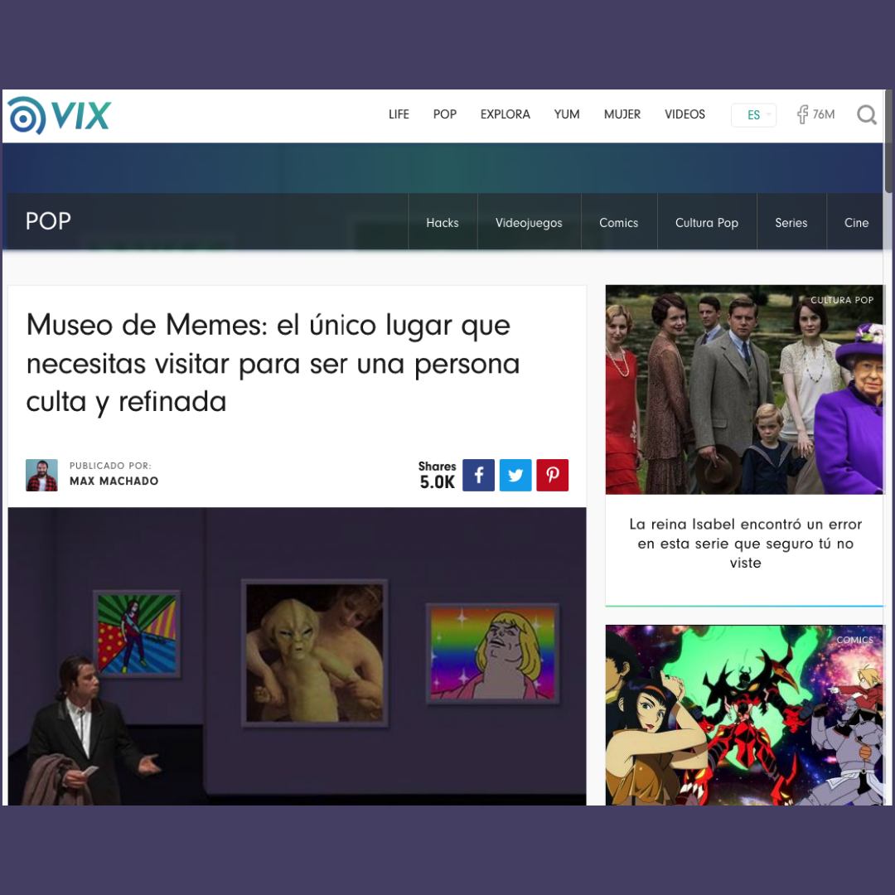This screenshot has width=895, height=895.
Task: Switch to the Videojuegos section
Action: [x=529, y=222]
